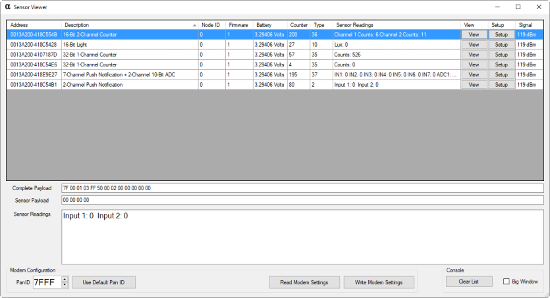Clear the console with Clear List
Screen dimensions: 550x298
point(469,282)
